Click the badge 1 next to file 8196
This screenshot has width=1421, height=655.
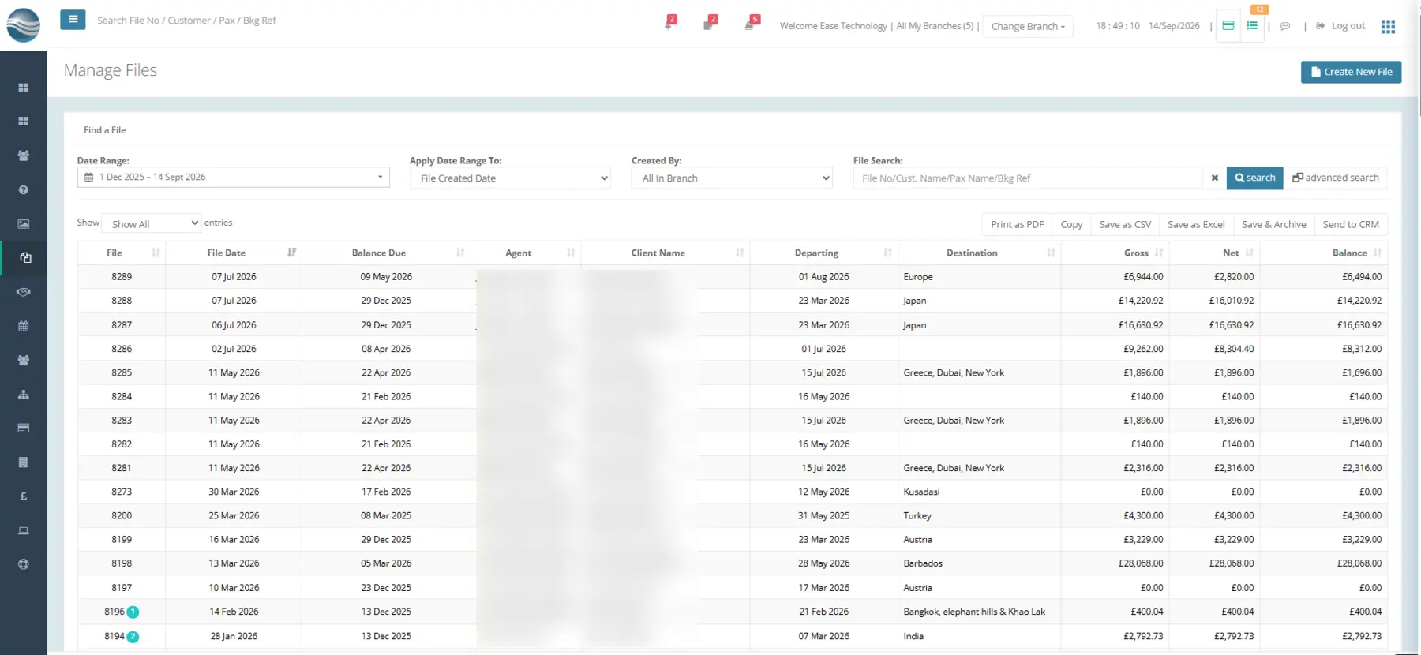(133, 612)
